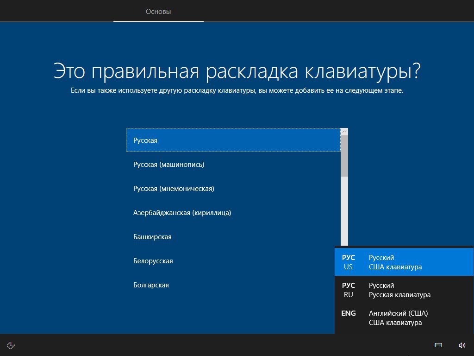Choose Русская (машинопись) layout
This screenshot has height=356, width=474.
233,165
